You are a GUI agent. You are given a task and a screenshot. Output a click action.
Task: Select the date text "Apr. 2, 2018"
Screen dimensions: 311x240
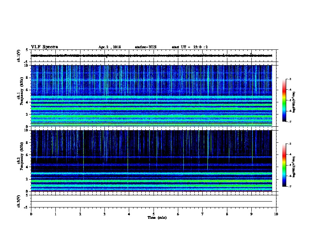tap(110, 47)
